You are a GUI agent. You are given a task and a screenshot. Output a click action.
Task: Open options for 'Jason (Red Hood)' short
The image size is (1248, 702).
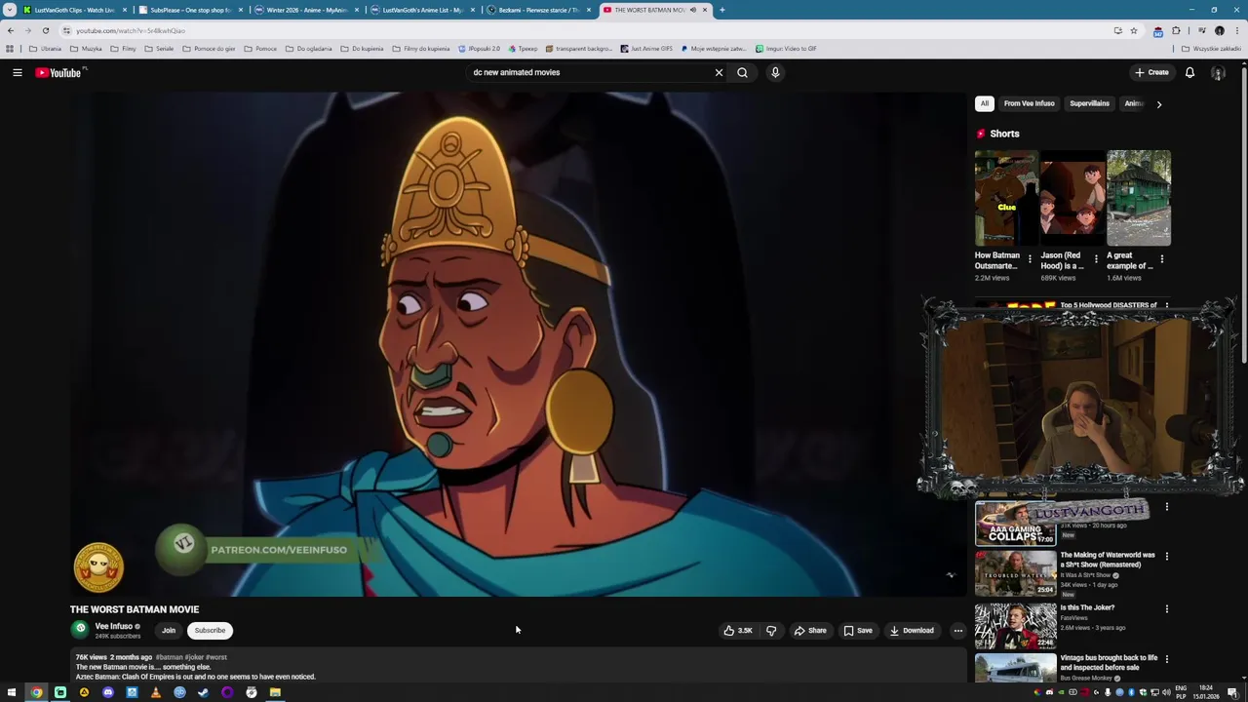click(1096, 259)
